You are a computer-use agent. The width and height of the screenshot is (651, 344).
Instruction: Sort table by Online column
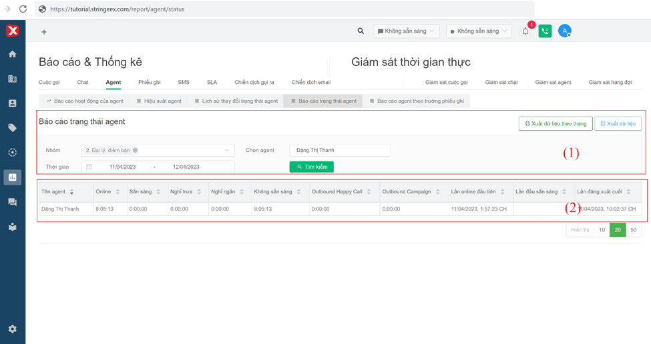[118, 192]
